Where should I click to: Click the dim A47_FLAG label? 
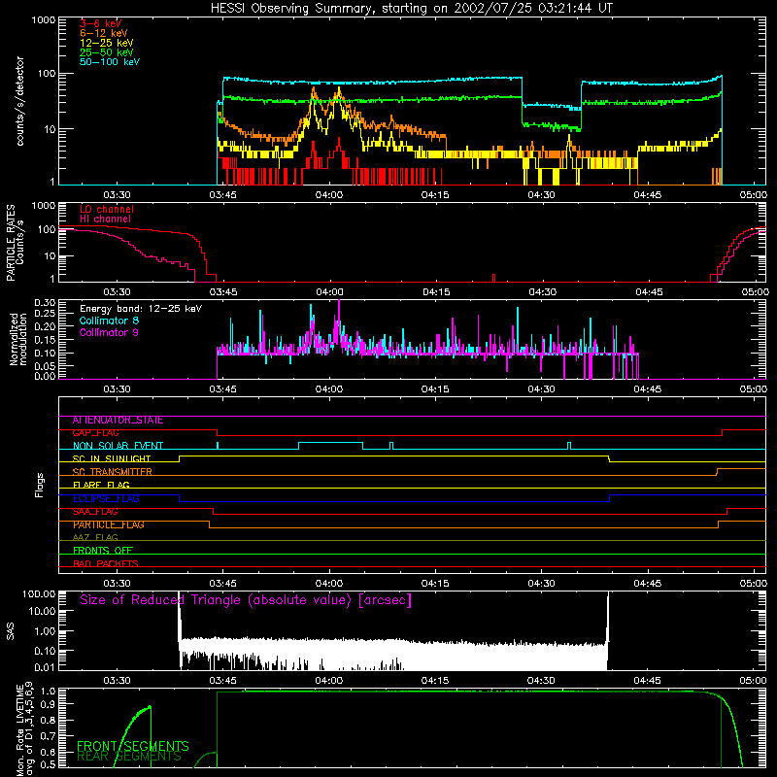[95, 538]
